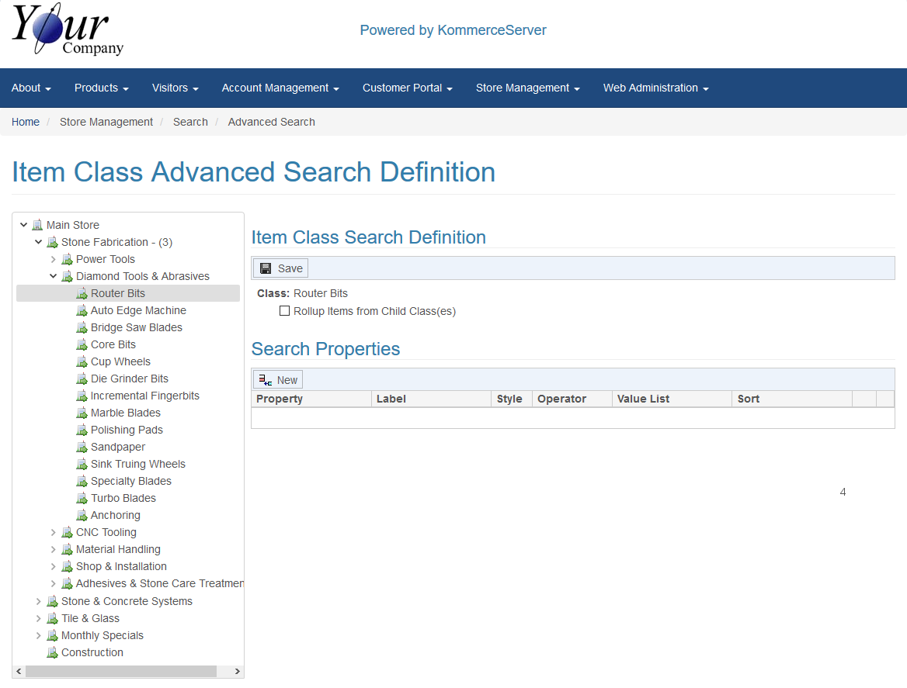Select Sink Truing Wheels in tree
Screen dimensions: 907x688
click(137, 464)
